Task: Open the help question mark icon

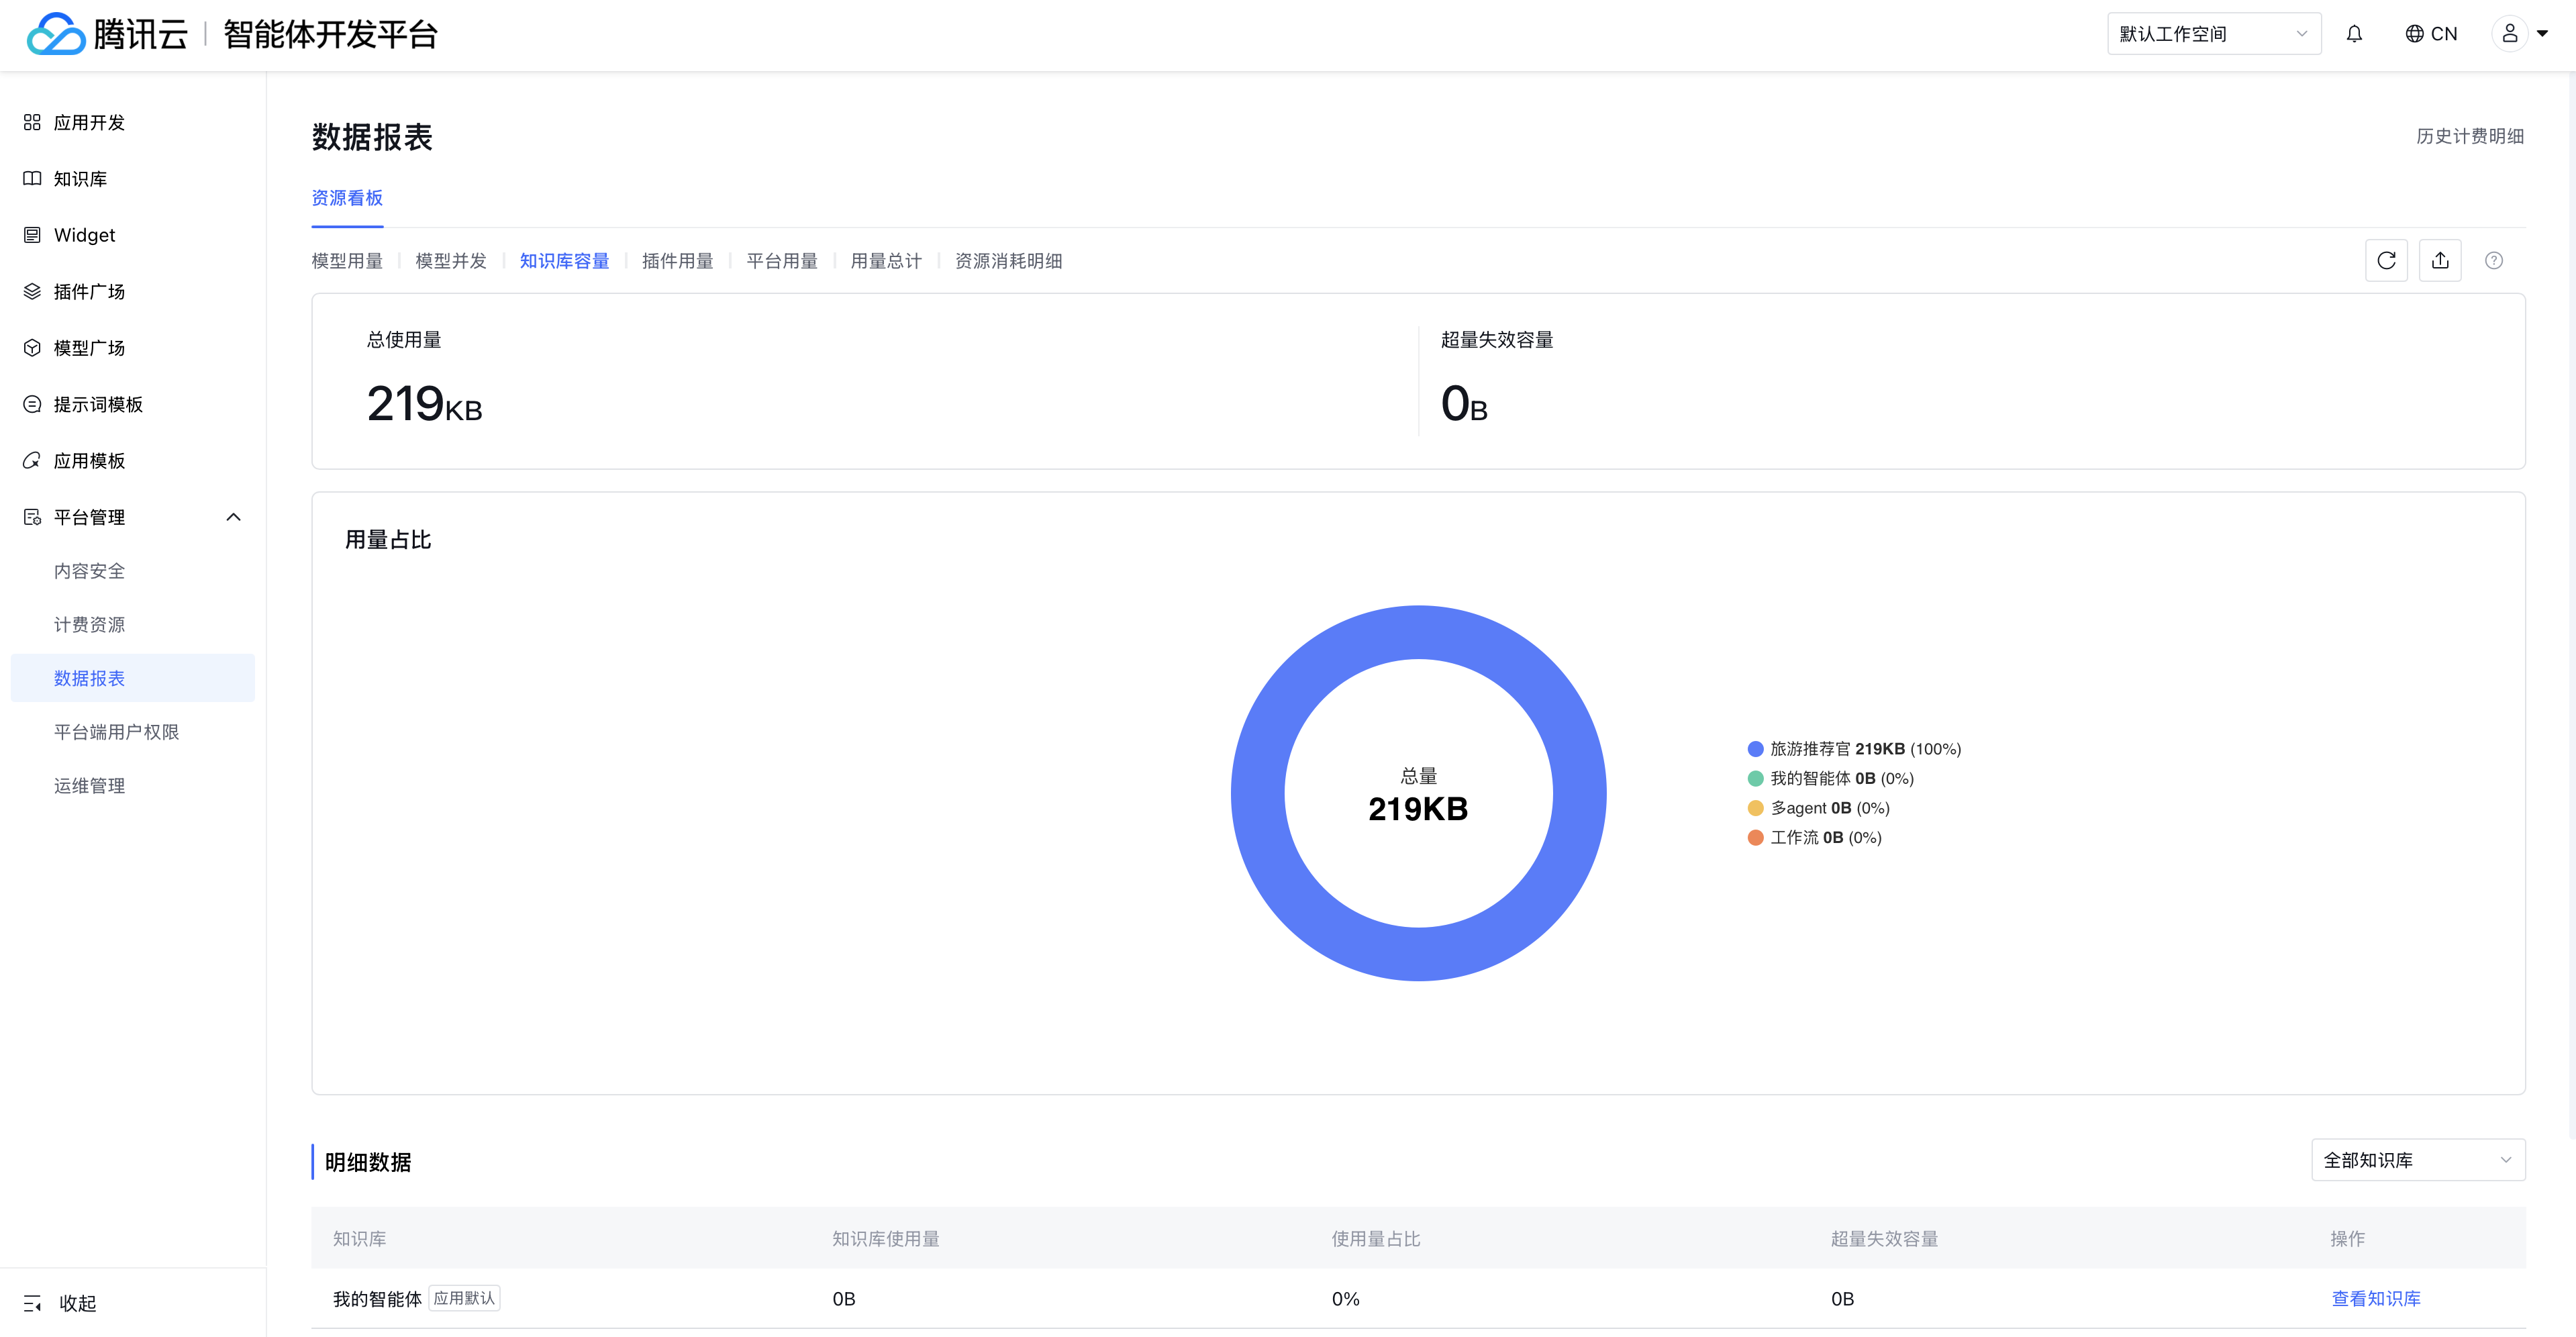Action: pos(2494,261)
